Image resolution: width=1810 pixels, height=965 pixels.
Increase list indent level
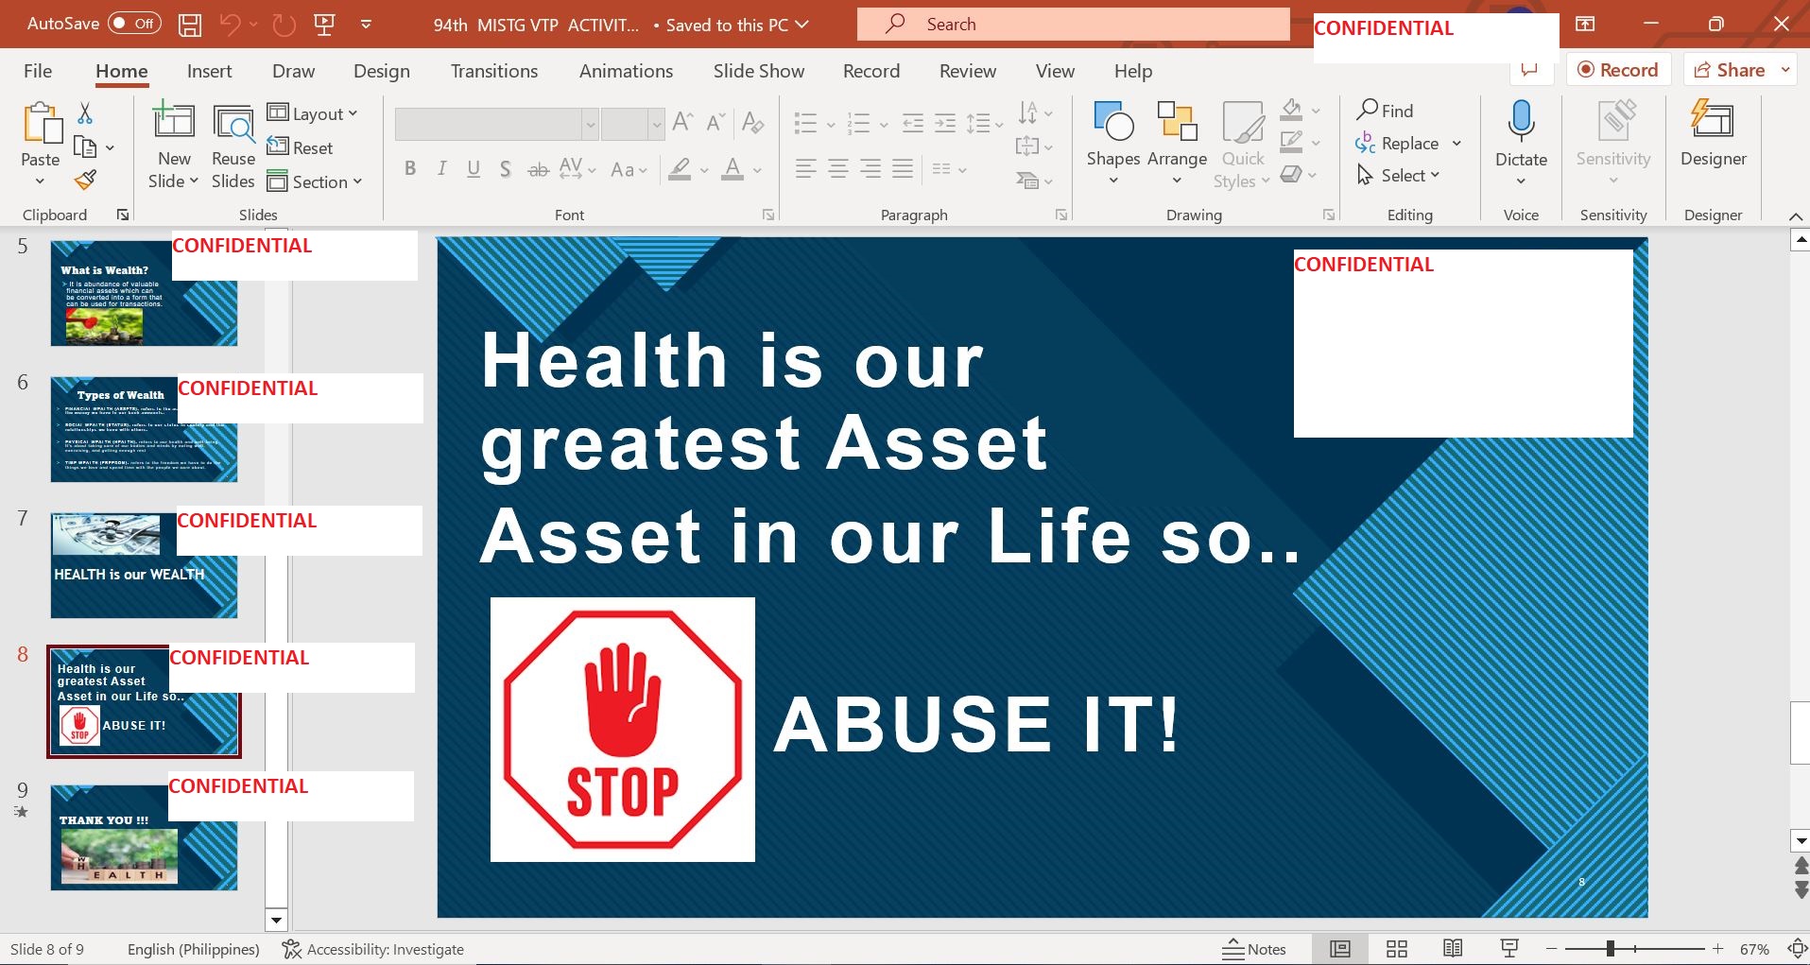[x=945, y=123]
